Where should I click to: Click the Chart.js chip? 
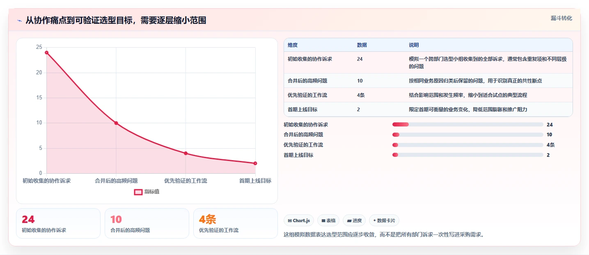299,221
